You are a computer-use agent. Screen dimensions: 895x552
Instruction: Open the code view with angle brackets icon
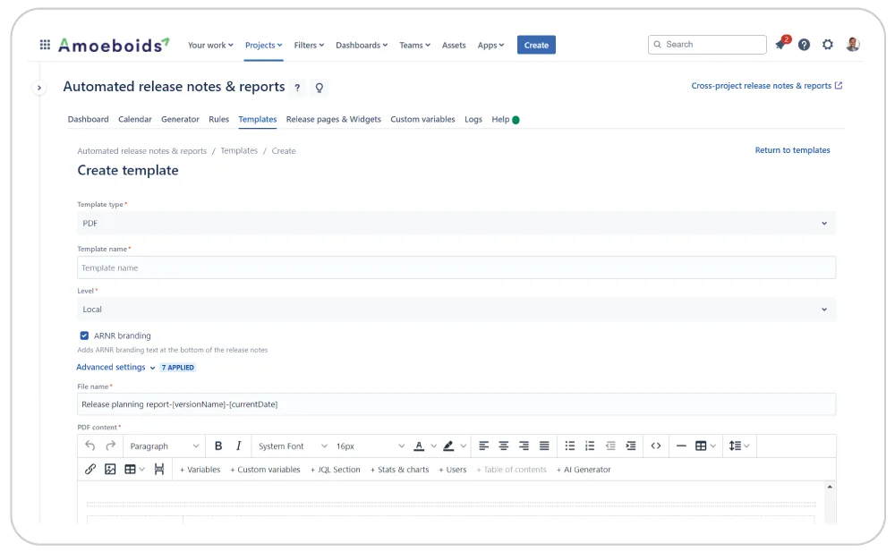(655, 445)
